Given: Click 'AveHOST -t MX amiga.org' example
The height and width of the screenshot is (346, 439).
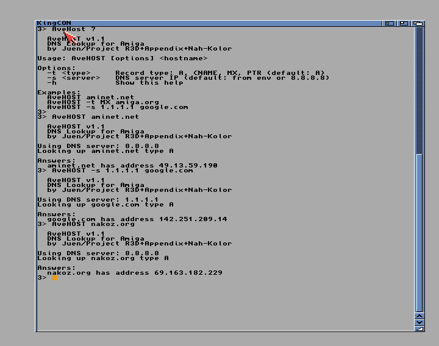Looking at the screenshot, I should [x=103, y=102].
